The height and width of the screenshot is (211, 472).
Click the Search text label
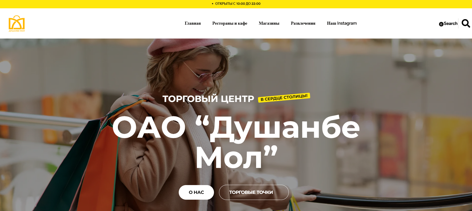tap(450, 23)
